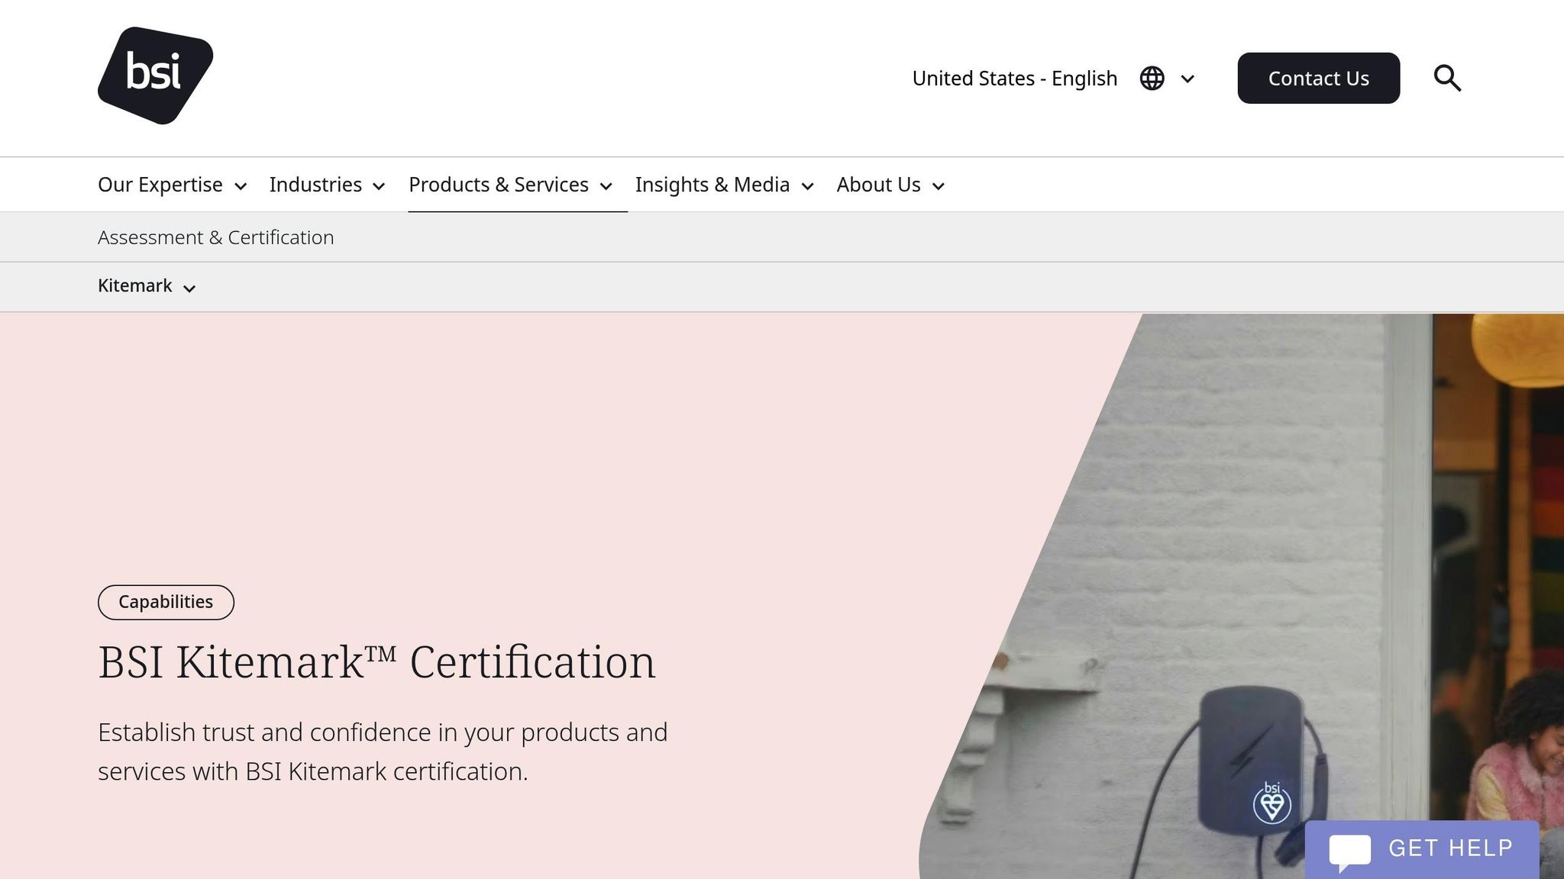Viewport: 1564px width, 879px height.
Task: Expand the language selector chevron
Action: coord(1188,79)
